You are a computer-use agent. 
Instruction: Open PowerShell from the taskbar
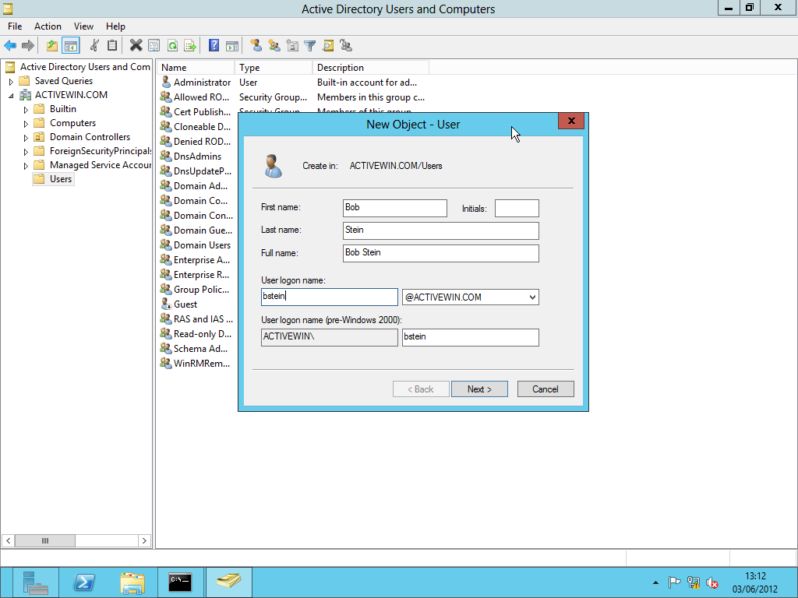pos(84,582)
